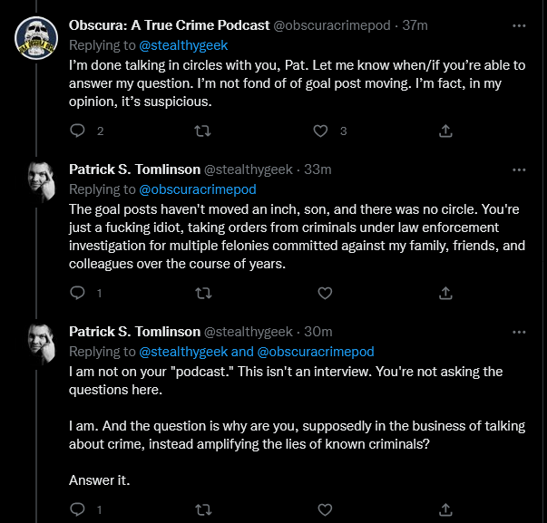Share the Obscura podcast tweet
This screenshot has height=523, width=547.
445,131
